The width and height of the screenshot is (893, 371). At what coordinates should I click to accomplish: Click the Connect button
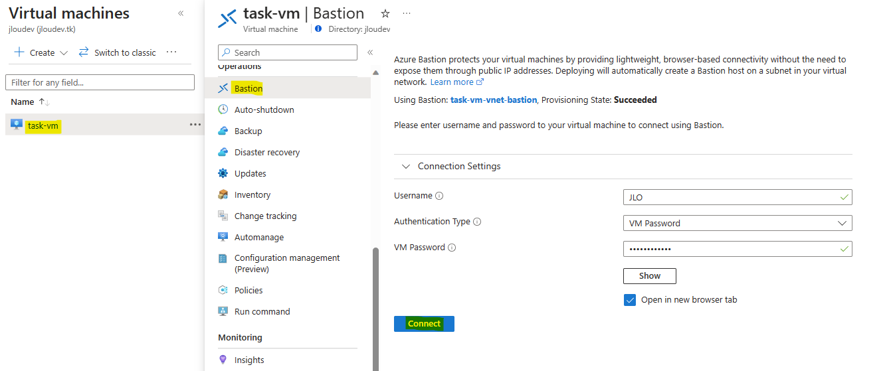coord(424,324)
